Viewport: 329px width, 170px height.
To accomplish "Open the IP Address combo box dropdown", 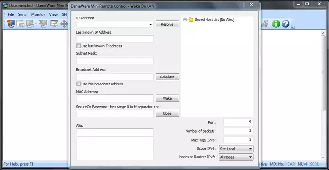I will coord(150,25).
